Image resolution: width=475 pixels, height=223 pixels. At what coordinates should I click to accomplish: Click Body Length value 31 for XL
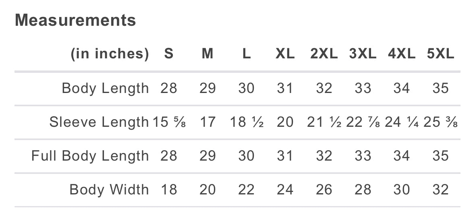point(285,89)
